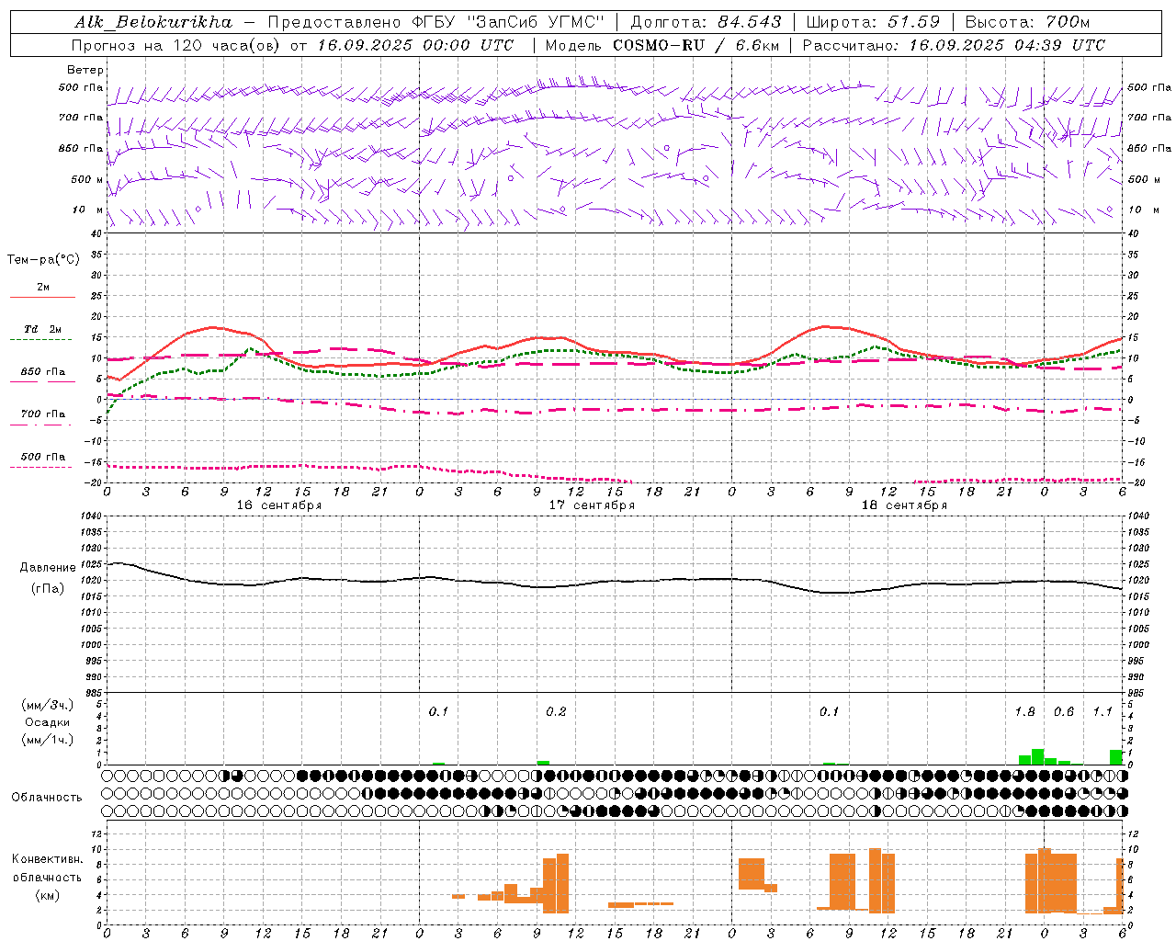Image resolution: width=1176 pixels, height=941 pixels.
Task: Select the Тем-ра(°C) temperature panel label
Action: point(43,259)
